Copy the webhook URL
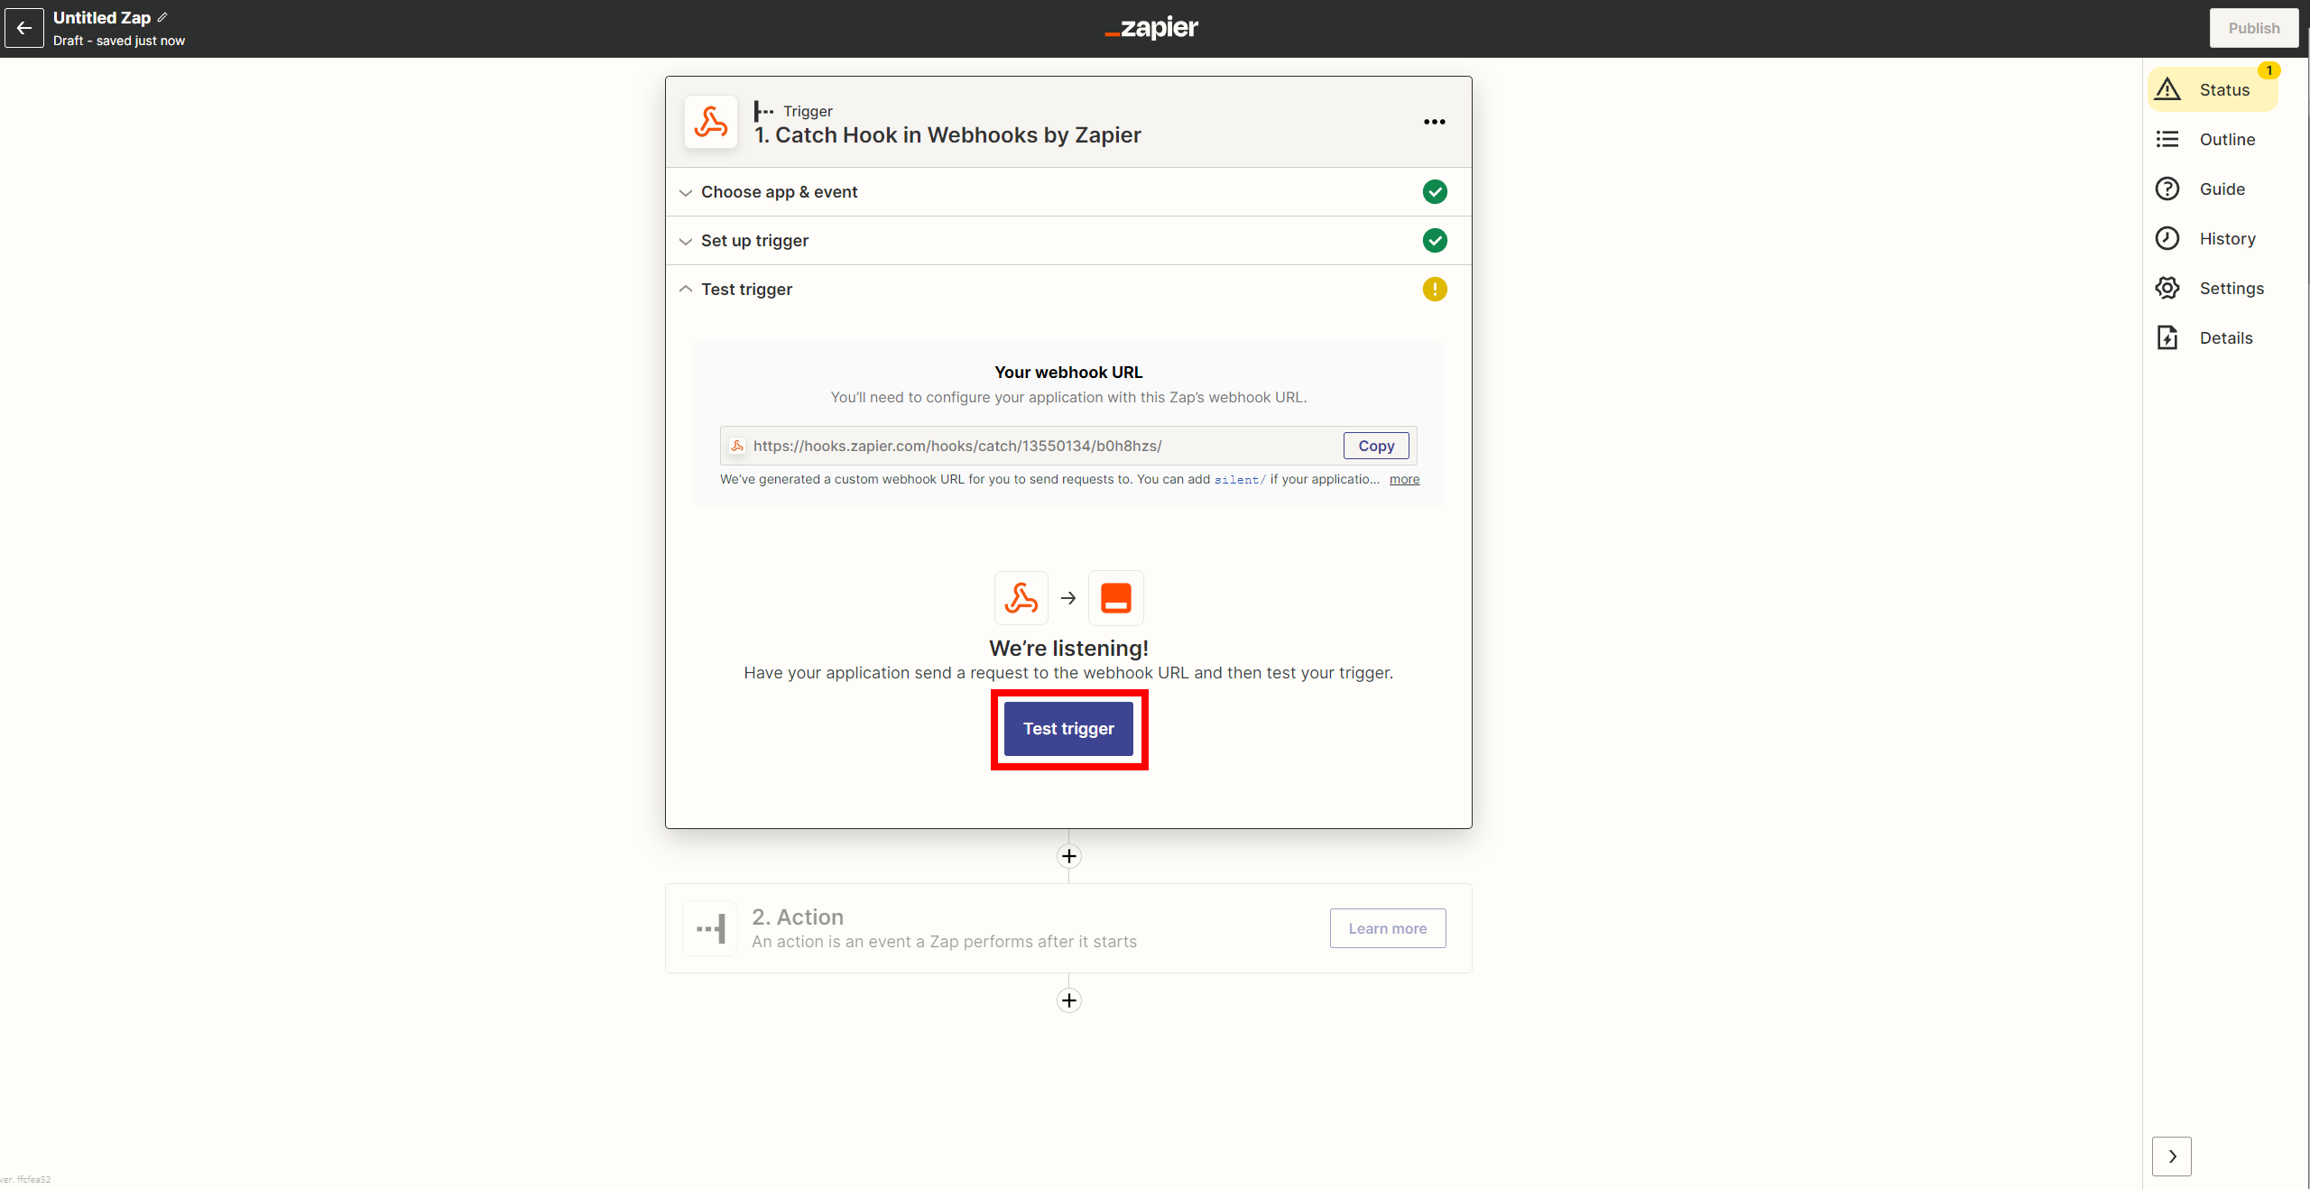This screenshot has width=2310, height=1189. tap(1375, 446)
